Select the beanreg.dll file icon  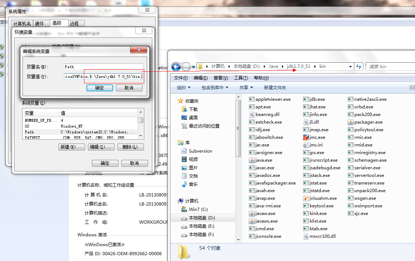[252, 115]
